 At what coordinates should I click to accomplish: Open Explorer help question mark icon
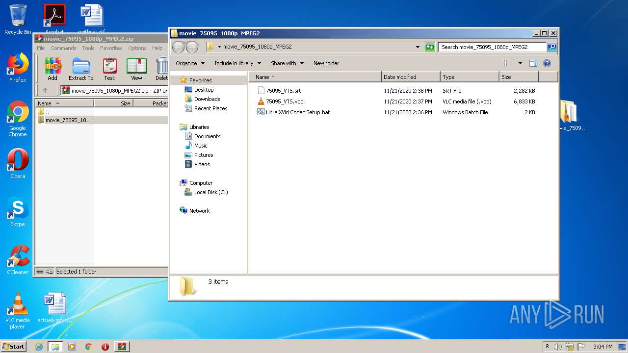547,63
